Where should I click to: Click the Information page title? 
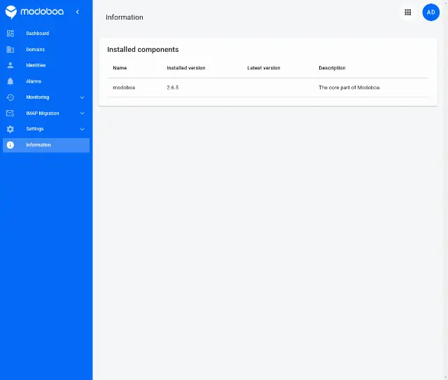(125, 17)
